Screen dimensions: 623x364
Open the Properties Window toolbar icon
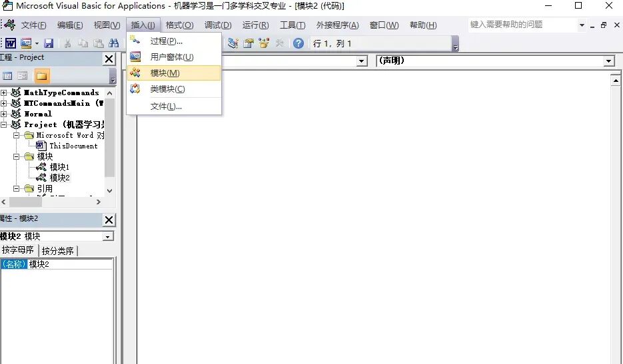[249, 43]
